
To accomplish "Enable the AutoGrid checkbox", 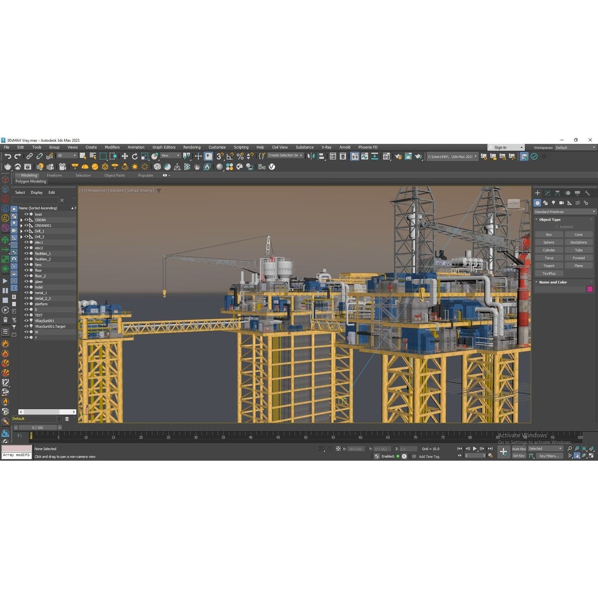I will (555, 226).
